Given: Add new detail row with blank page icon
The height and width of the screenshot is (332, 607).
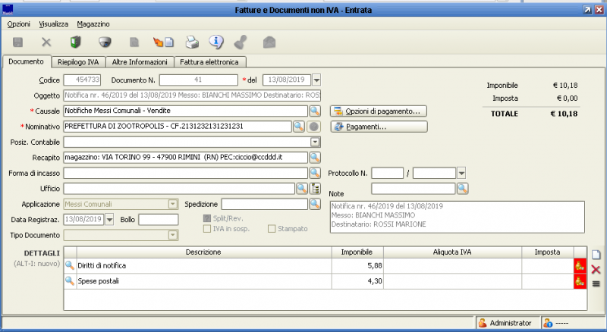Looking at the screenshot, I should tap(596, 255).
